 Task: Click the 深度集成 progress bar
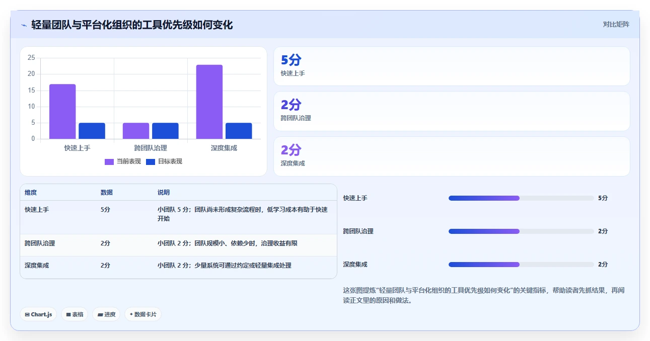tap(522, 265)
